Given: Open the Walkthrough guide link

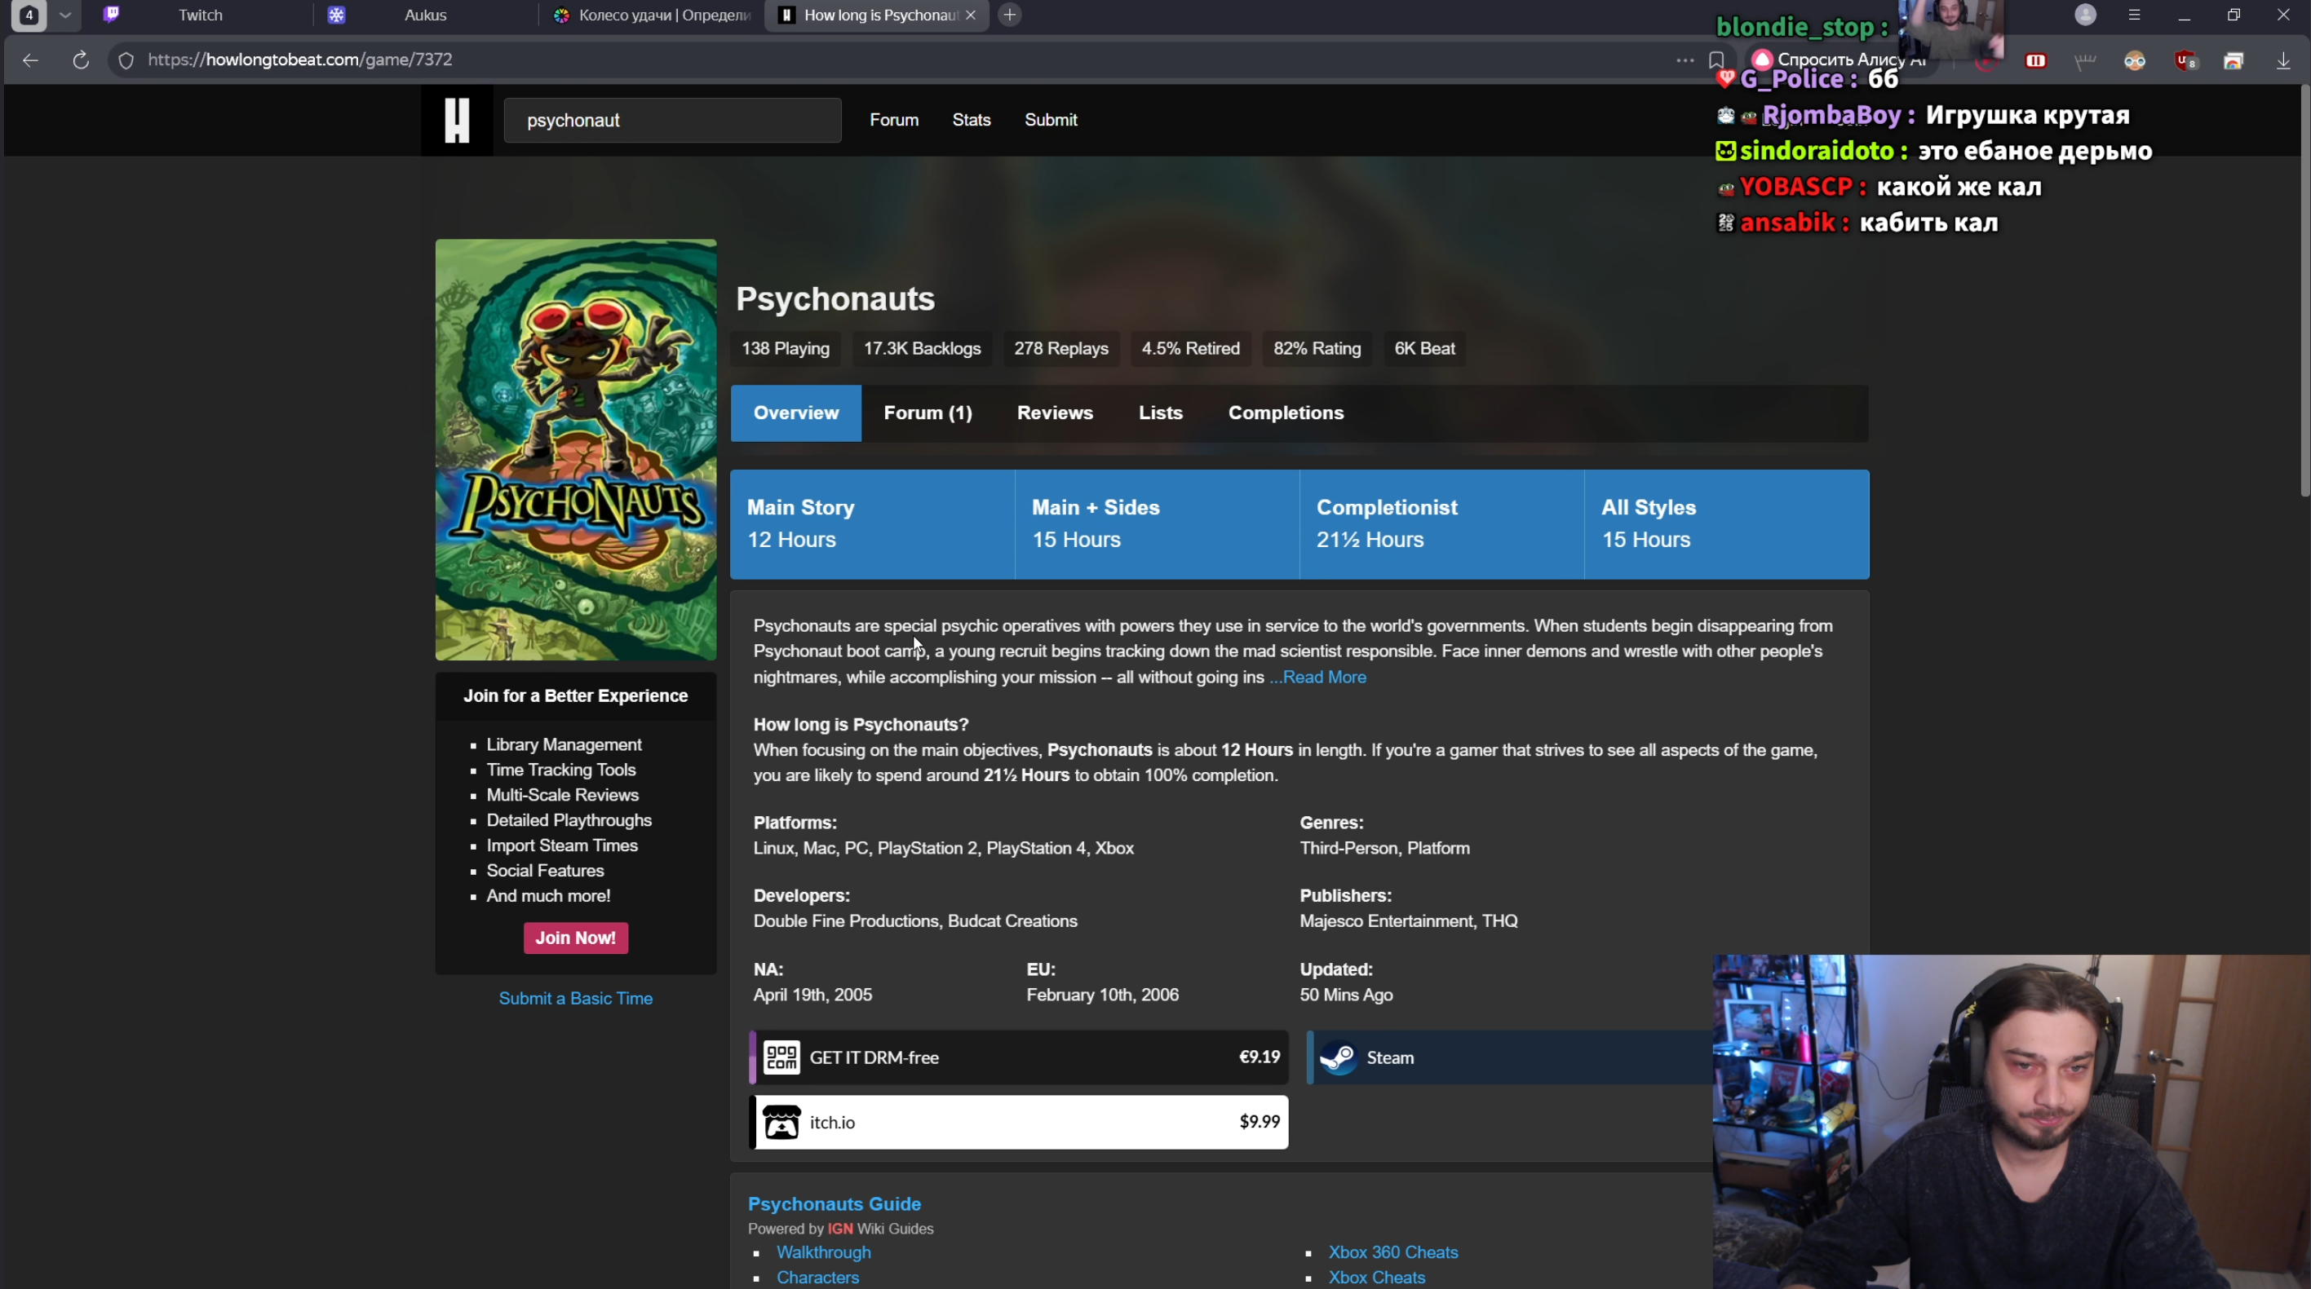Looking at the screenshot, I should pos(822,1252).
